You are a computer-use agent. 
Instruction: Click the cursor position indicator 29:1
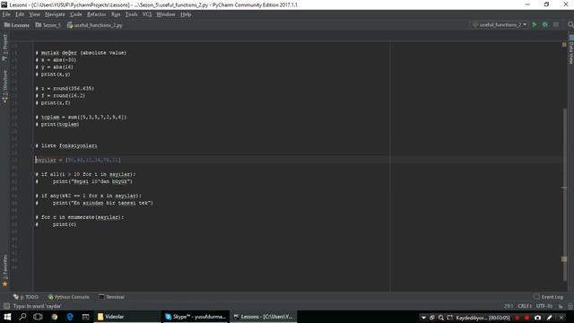coord(509,306)
